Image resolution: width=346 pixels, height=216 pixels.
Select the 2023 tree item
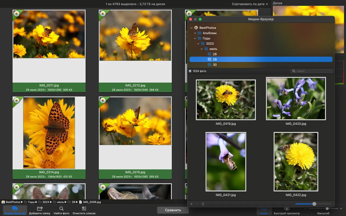click(261, 44)
